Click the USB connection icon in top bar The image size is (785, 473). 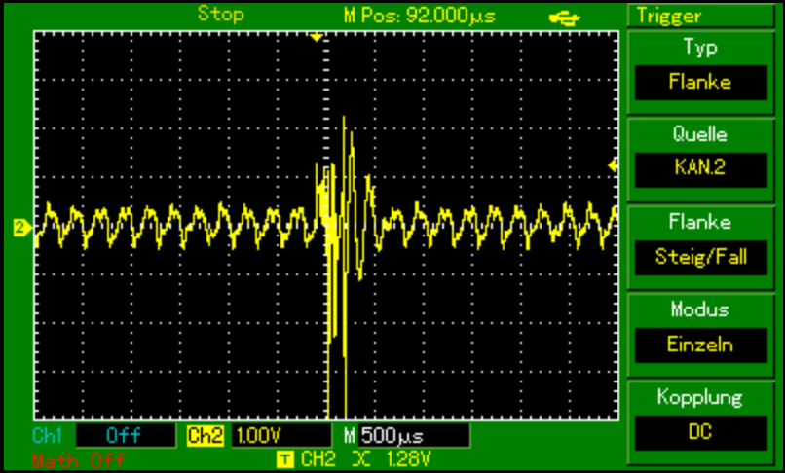point(564,15)
